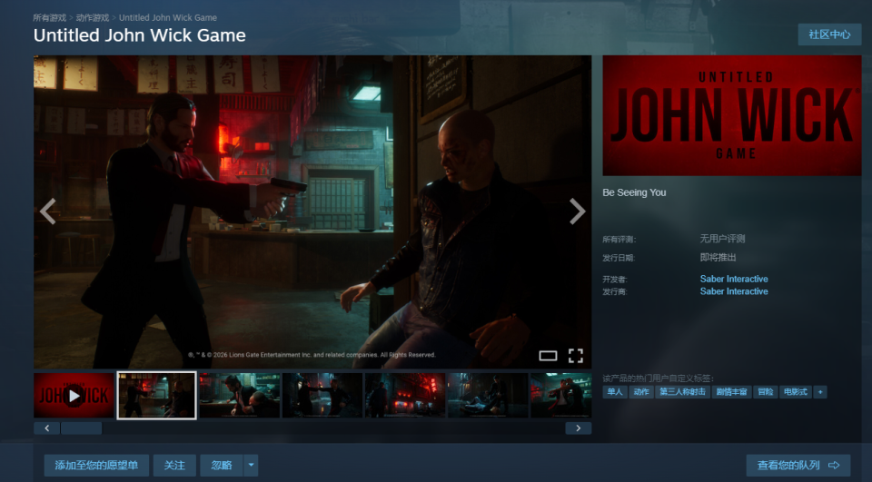
Task: Open the screenshot in fullscreen mode
Action: point(576,356)
